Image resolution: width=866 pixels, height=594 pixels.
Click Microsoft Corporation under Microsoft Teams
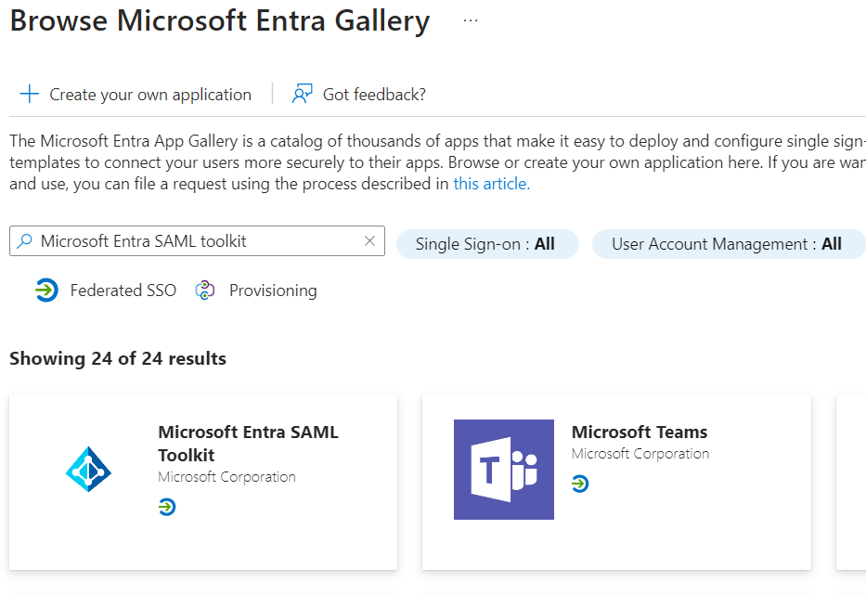click(640, 454)
